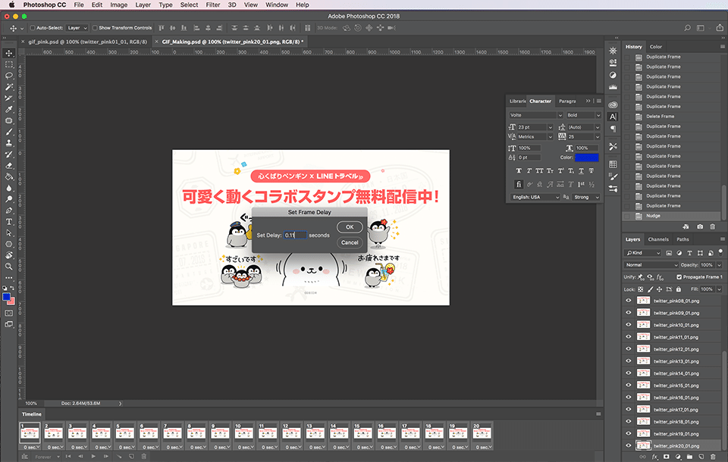The image size is (728, 462).
Task: Select the Hand tool
Action: 9,255
